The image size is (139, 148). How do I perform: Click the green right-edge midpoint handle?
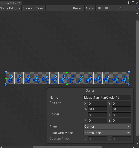point(129,78)
